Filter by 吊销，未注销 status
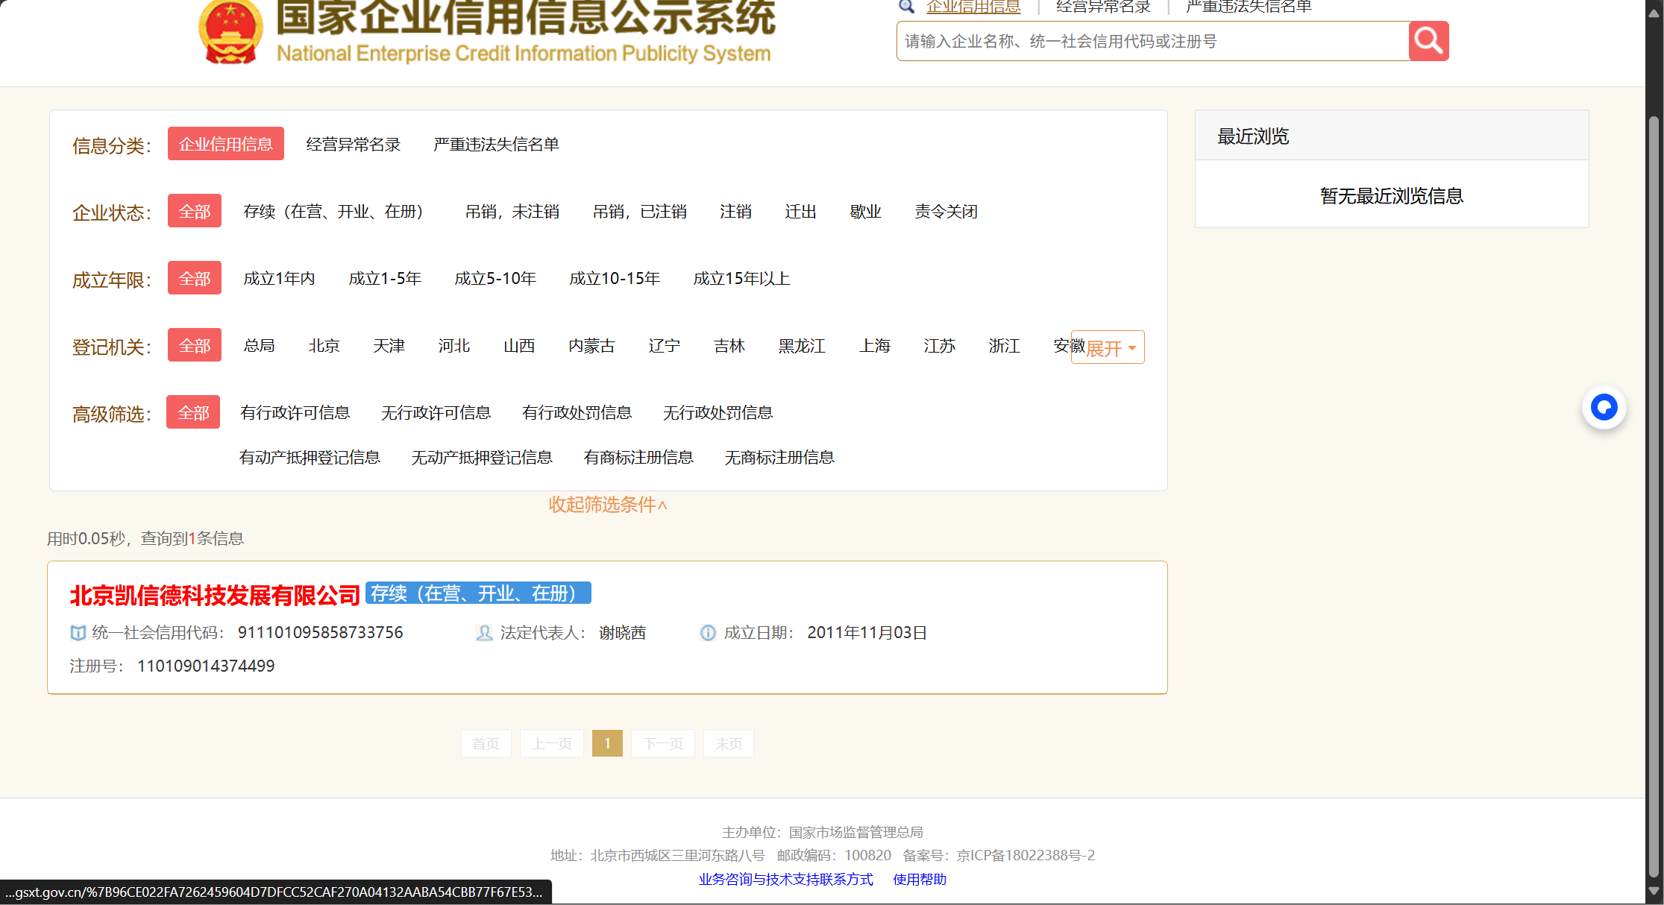This screenshot has width=1664, height=905. tap(512, 212)
